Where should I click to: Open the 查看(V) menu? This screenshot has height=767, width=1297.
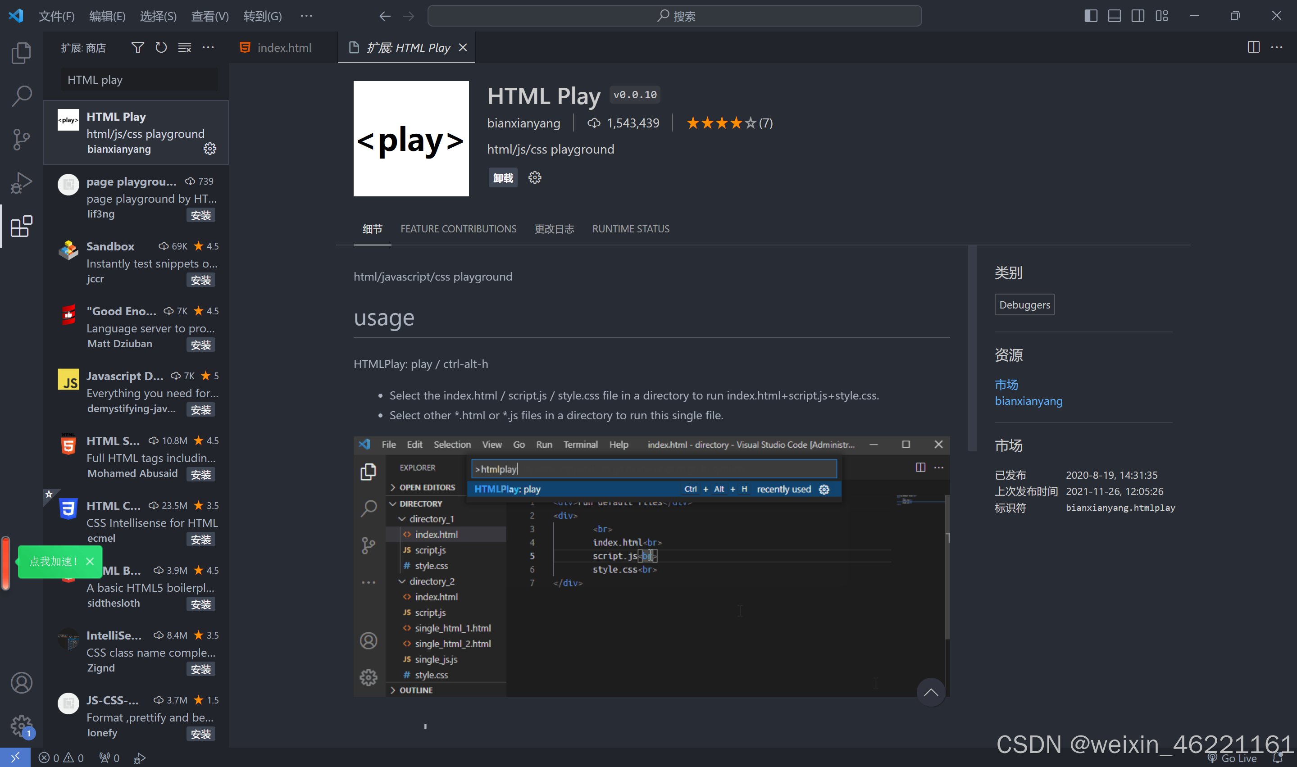(x=209, y=16)
